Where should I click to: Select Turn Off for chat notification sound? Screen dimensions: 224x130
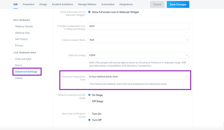coord(90,120)
